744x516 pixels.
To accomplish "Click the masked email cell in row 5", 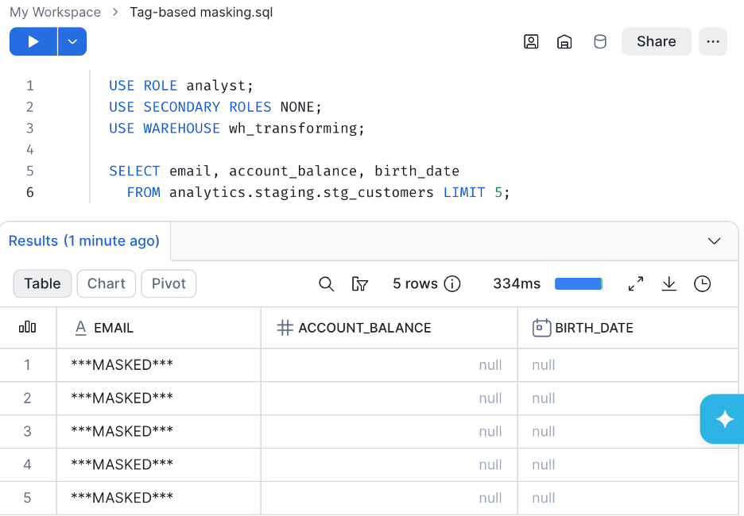I will pos(158,498).
